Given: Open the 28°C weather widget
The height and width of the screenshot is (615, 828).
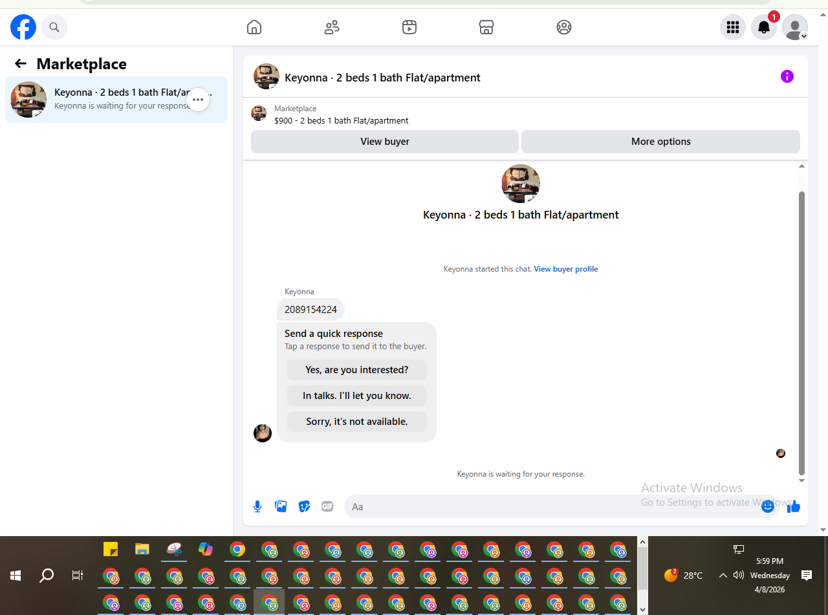Looking at the screenshot, I should pyautogui.click(x=684, y=576).
